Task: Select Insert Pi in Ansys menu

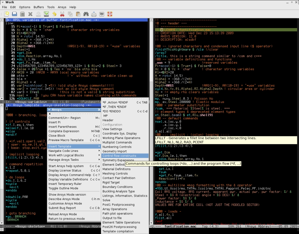Action: point(74,122)
